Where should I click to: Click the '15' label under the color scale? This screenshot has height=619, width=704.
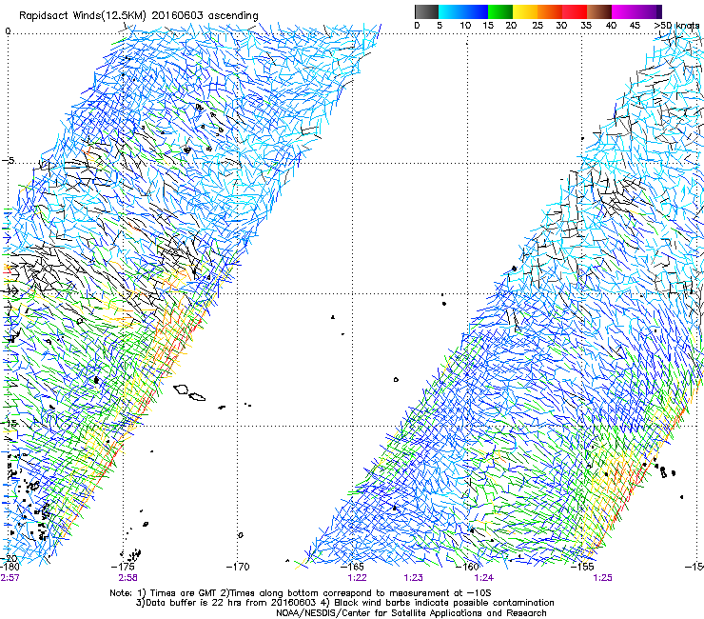tap(488, 26)
